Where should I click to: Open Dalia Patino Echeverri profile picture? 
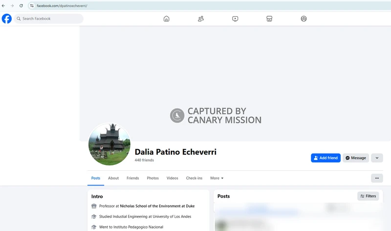pyautogui.click(x=109, y=144)
